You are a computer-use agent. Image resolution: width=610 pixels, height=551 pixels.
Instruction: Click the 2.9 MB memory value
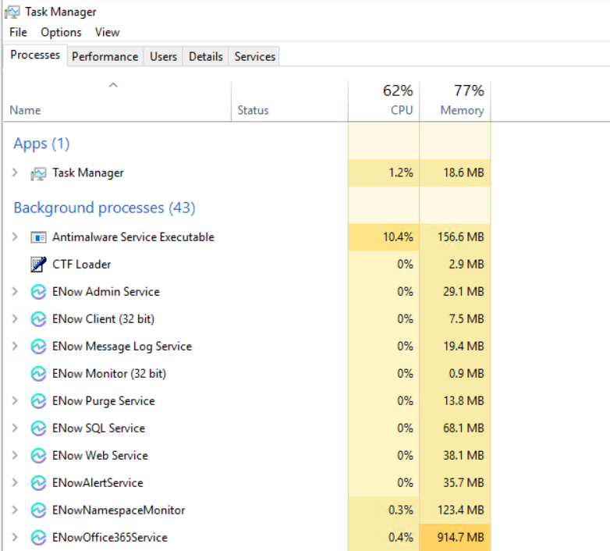466,265
